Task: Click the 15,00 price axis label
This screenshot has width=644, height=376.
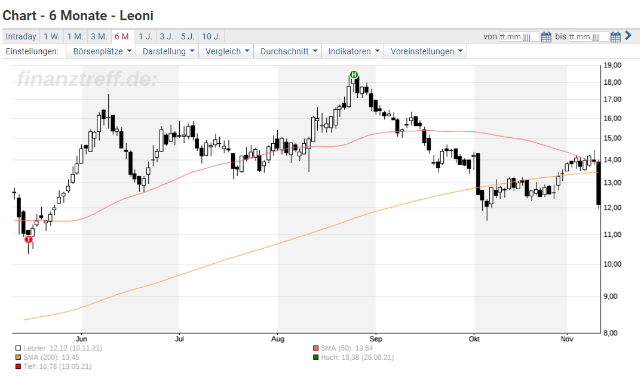Action: pos(612,138)
